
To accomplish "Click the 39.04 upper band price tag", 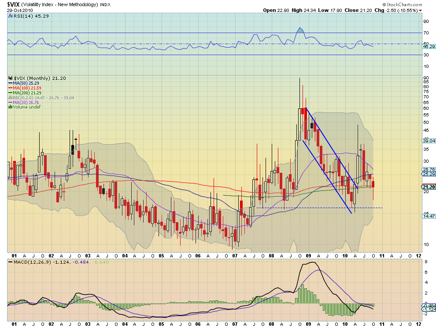I will click(x=429, y=141).
